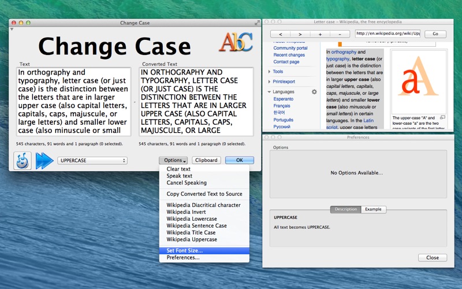Choose Wikipedia Title Case menu item
Image resolution: width=462 pixels, height=289 pixels.
204,232
